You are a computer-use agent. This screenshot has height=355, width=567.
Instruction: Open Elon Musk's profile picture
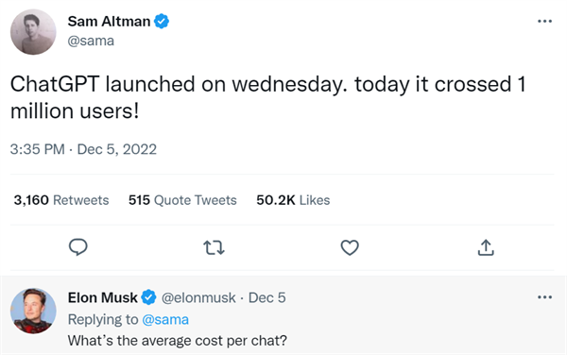[33, 311]
